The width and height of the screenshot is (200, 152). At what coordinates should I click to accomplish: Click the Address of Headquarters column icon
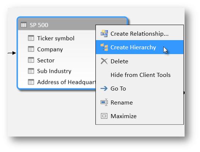click(x=31, y=82)
